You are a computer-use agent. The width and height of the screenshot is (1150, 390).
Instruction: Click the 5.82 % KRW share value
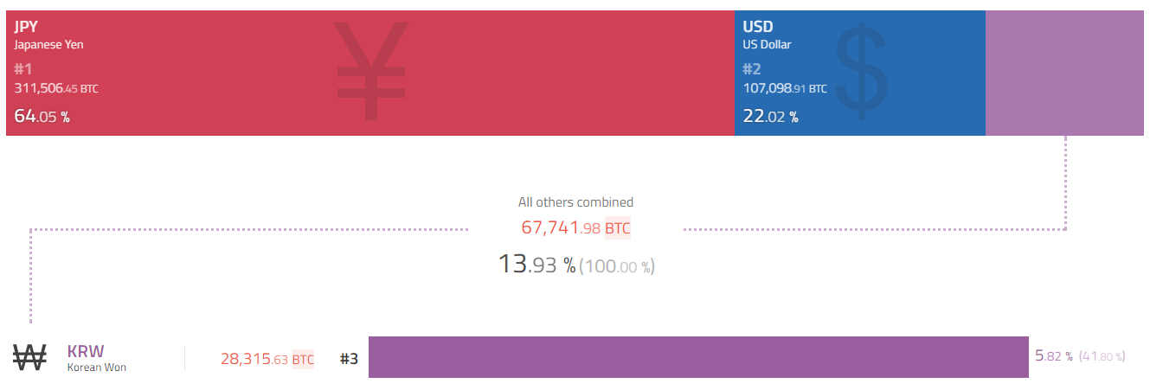tap(1054, 355)
